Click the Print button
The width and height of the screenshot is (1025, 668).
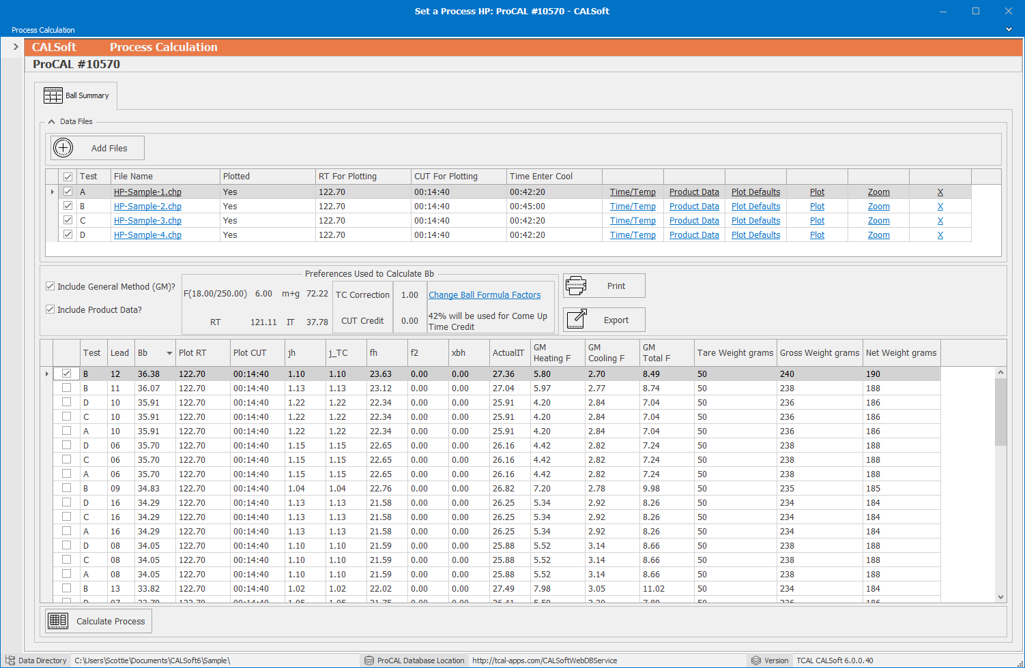click(604, 286)
